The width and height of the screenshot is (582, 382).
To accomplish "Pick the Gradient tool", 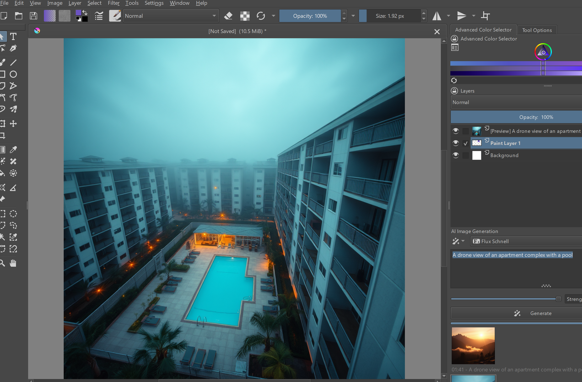I will pyautogui.click(x=3, y=149).
